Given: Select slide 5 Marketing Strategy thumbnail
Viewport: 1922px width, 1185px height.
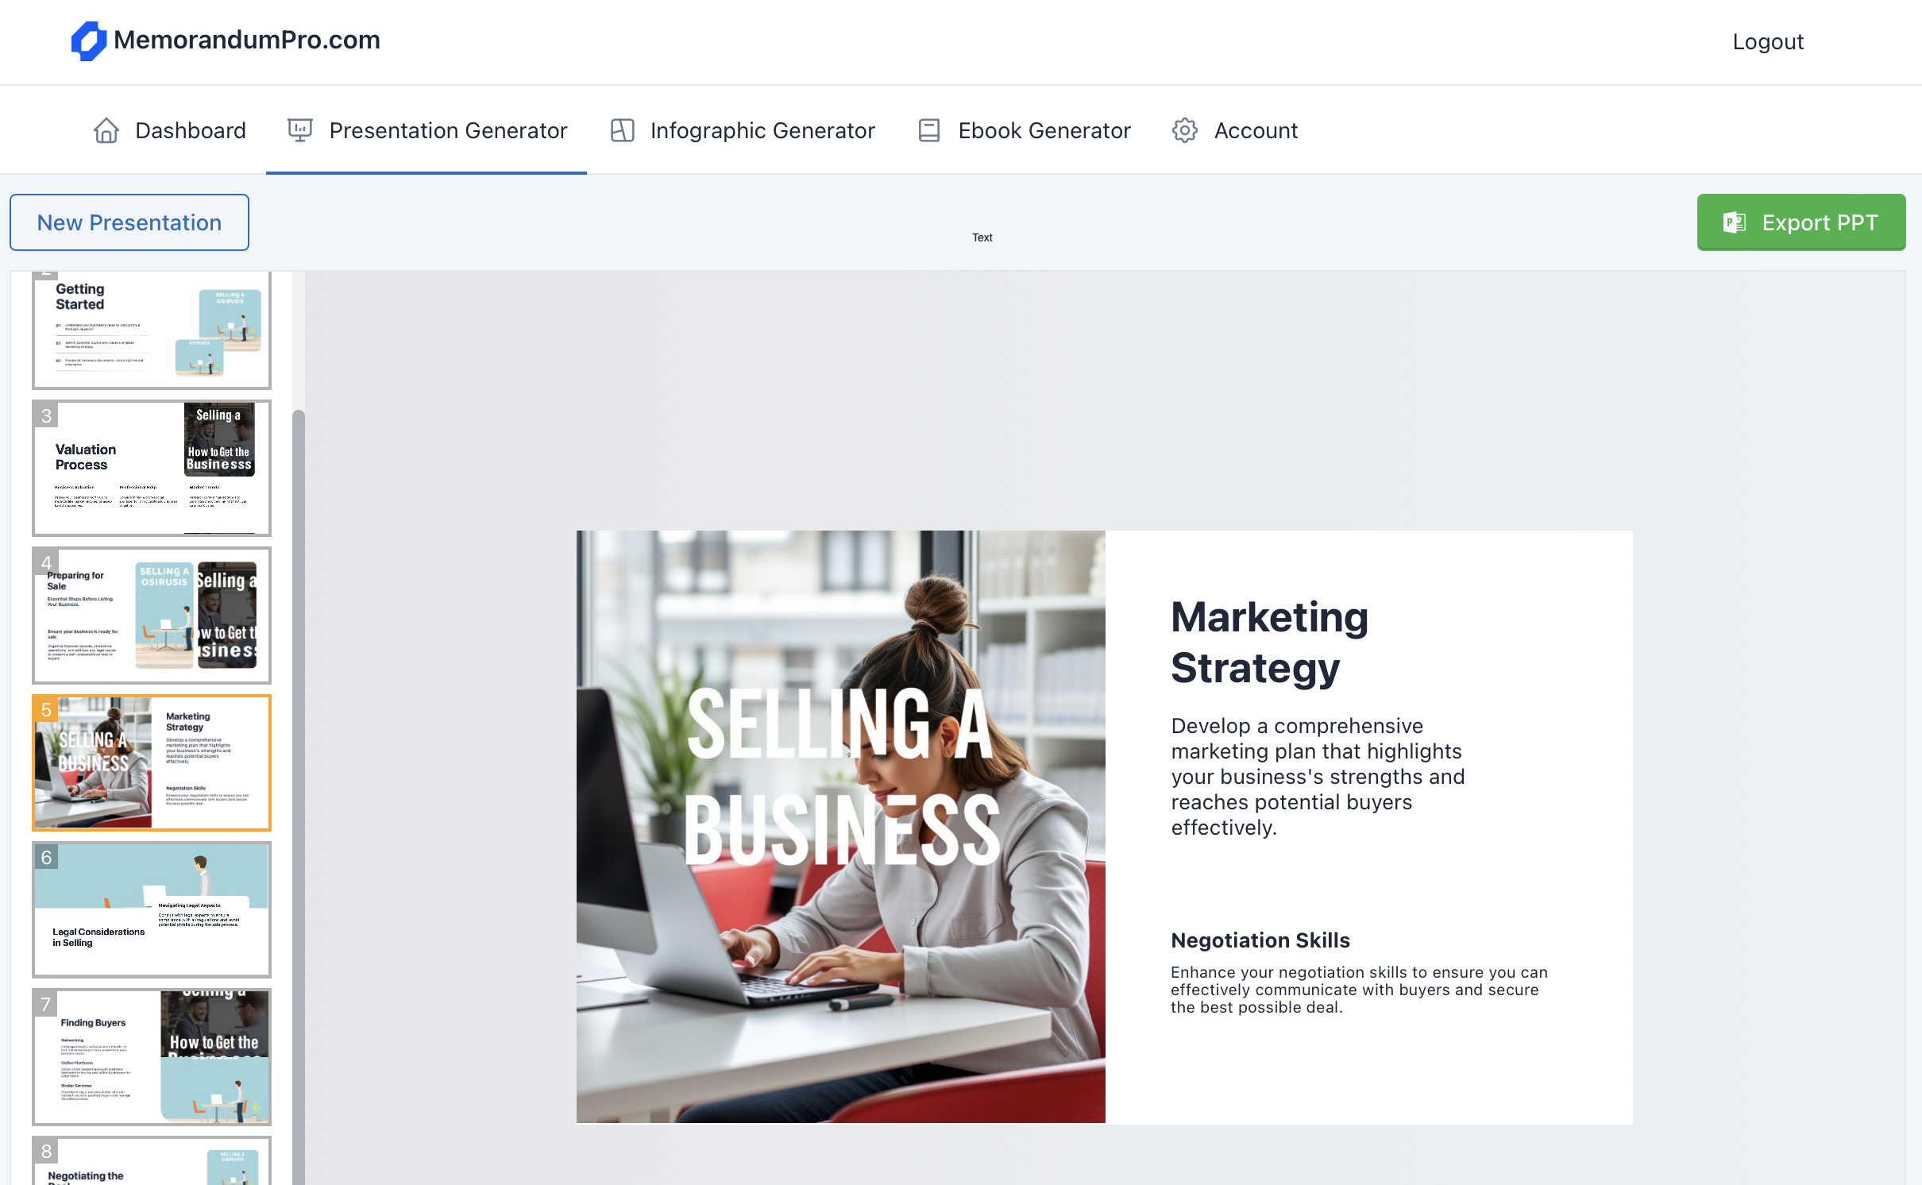Looking at the screenshot, I should coord(152,762).
